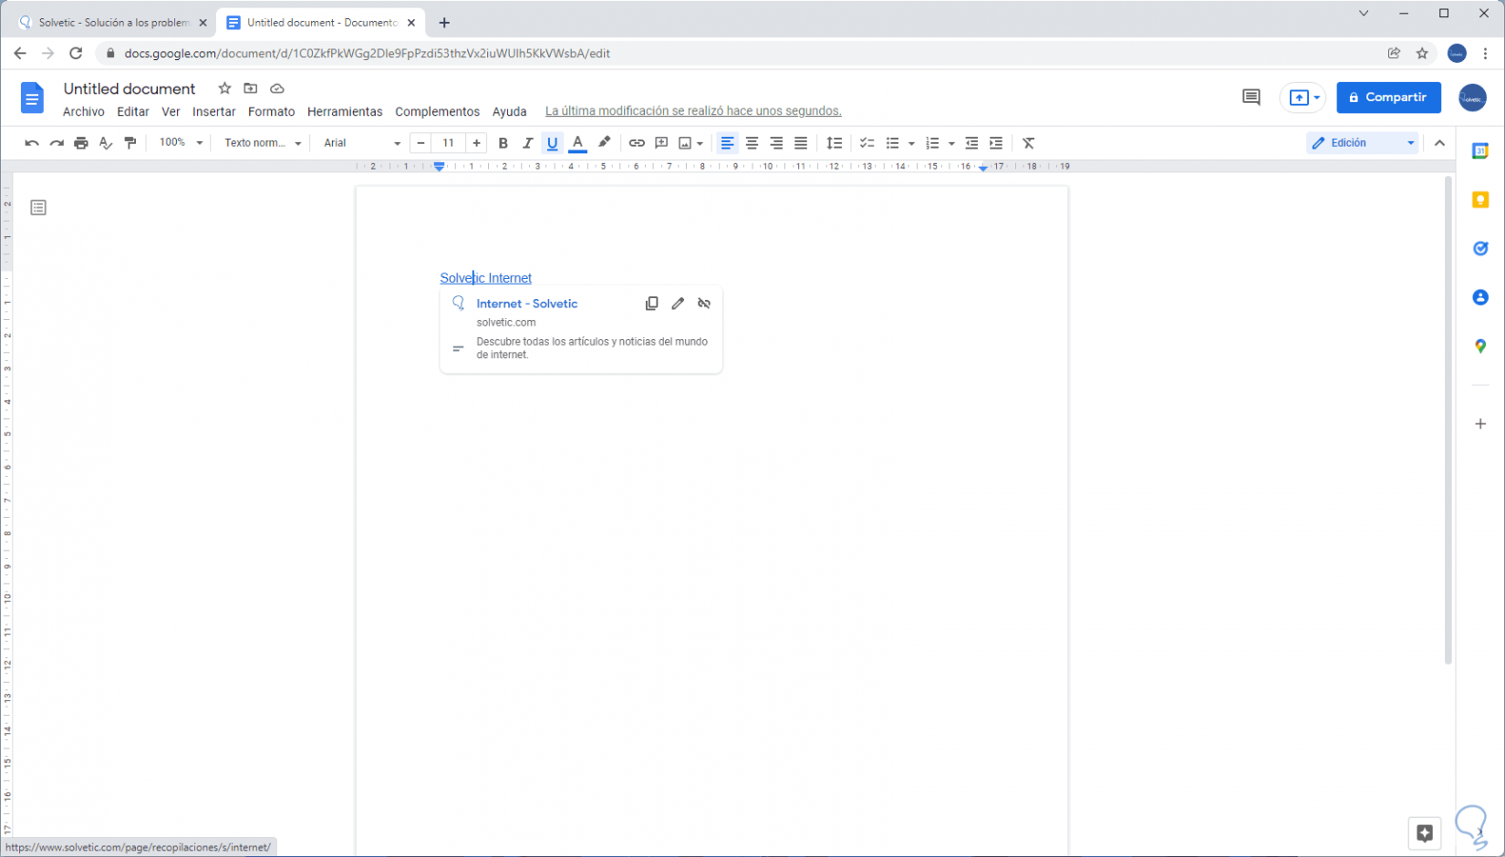Screen dimensions: 1505x857
Task: Switch to the Solvetic browser tab
Action: point(114,23)
